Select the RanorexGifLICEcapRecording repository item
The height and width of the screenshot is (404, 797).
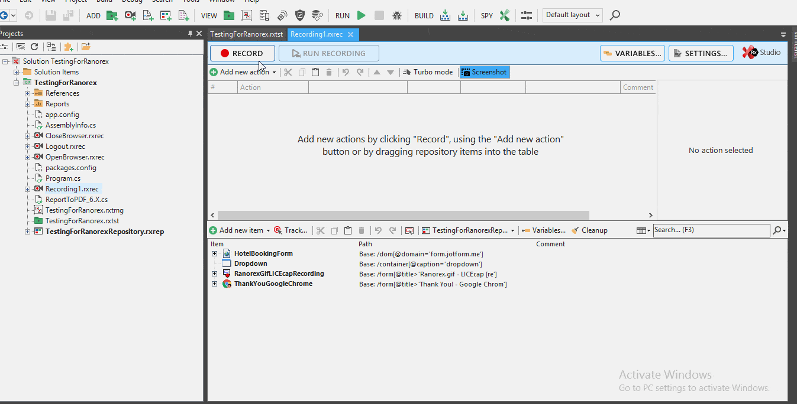point(279,274)
